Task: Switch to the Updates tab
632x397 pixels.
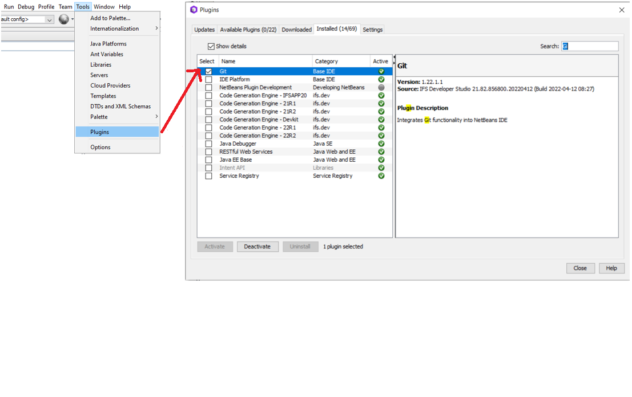Action: coord(204,30)
